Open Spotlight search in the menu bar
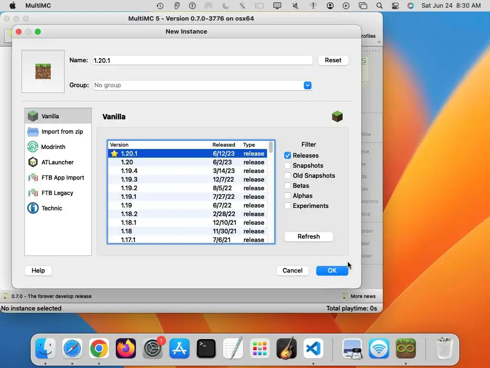 (x=379, y=6)
